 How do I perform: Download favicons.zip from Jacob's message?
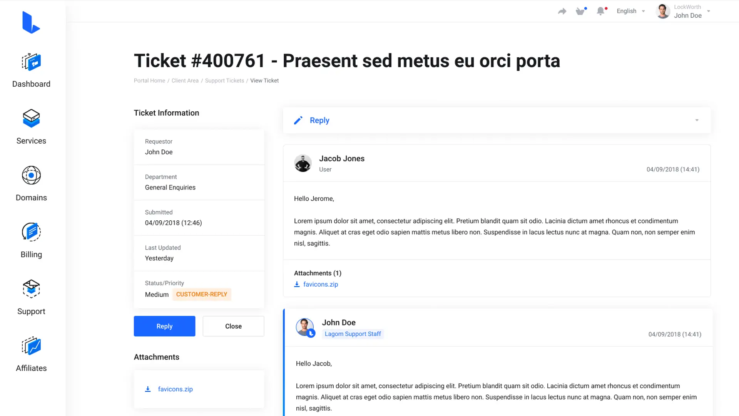pyautogui.click(x=320, y=284)
